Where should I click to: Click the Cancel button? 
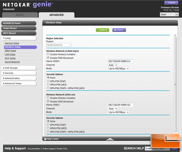pyautogui.click(x=119, y=30)
